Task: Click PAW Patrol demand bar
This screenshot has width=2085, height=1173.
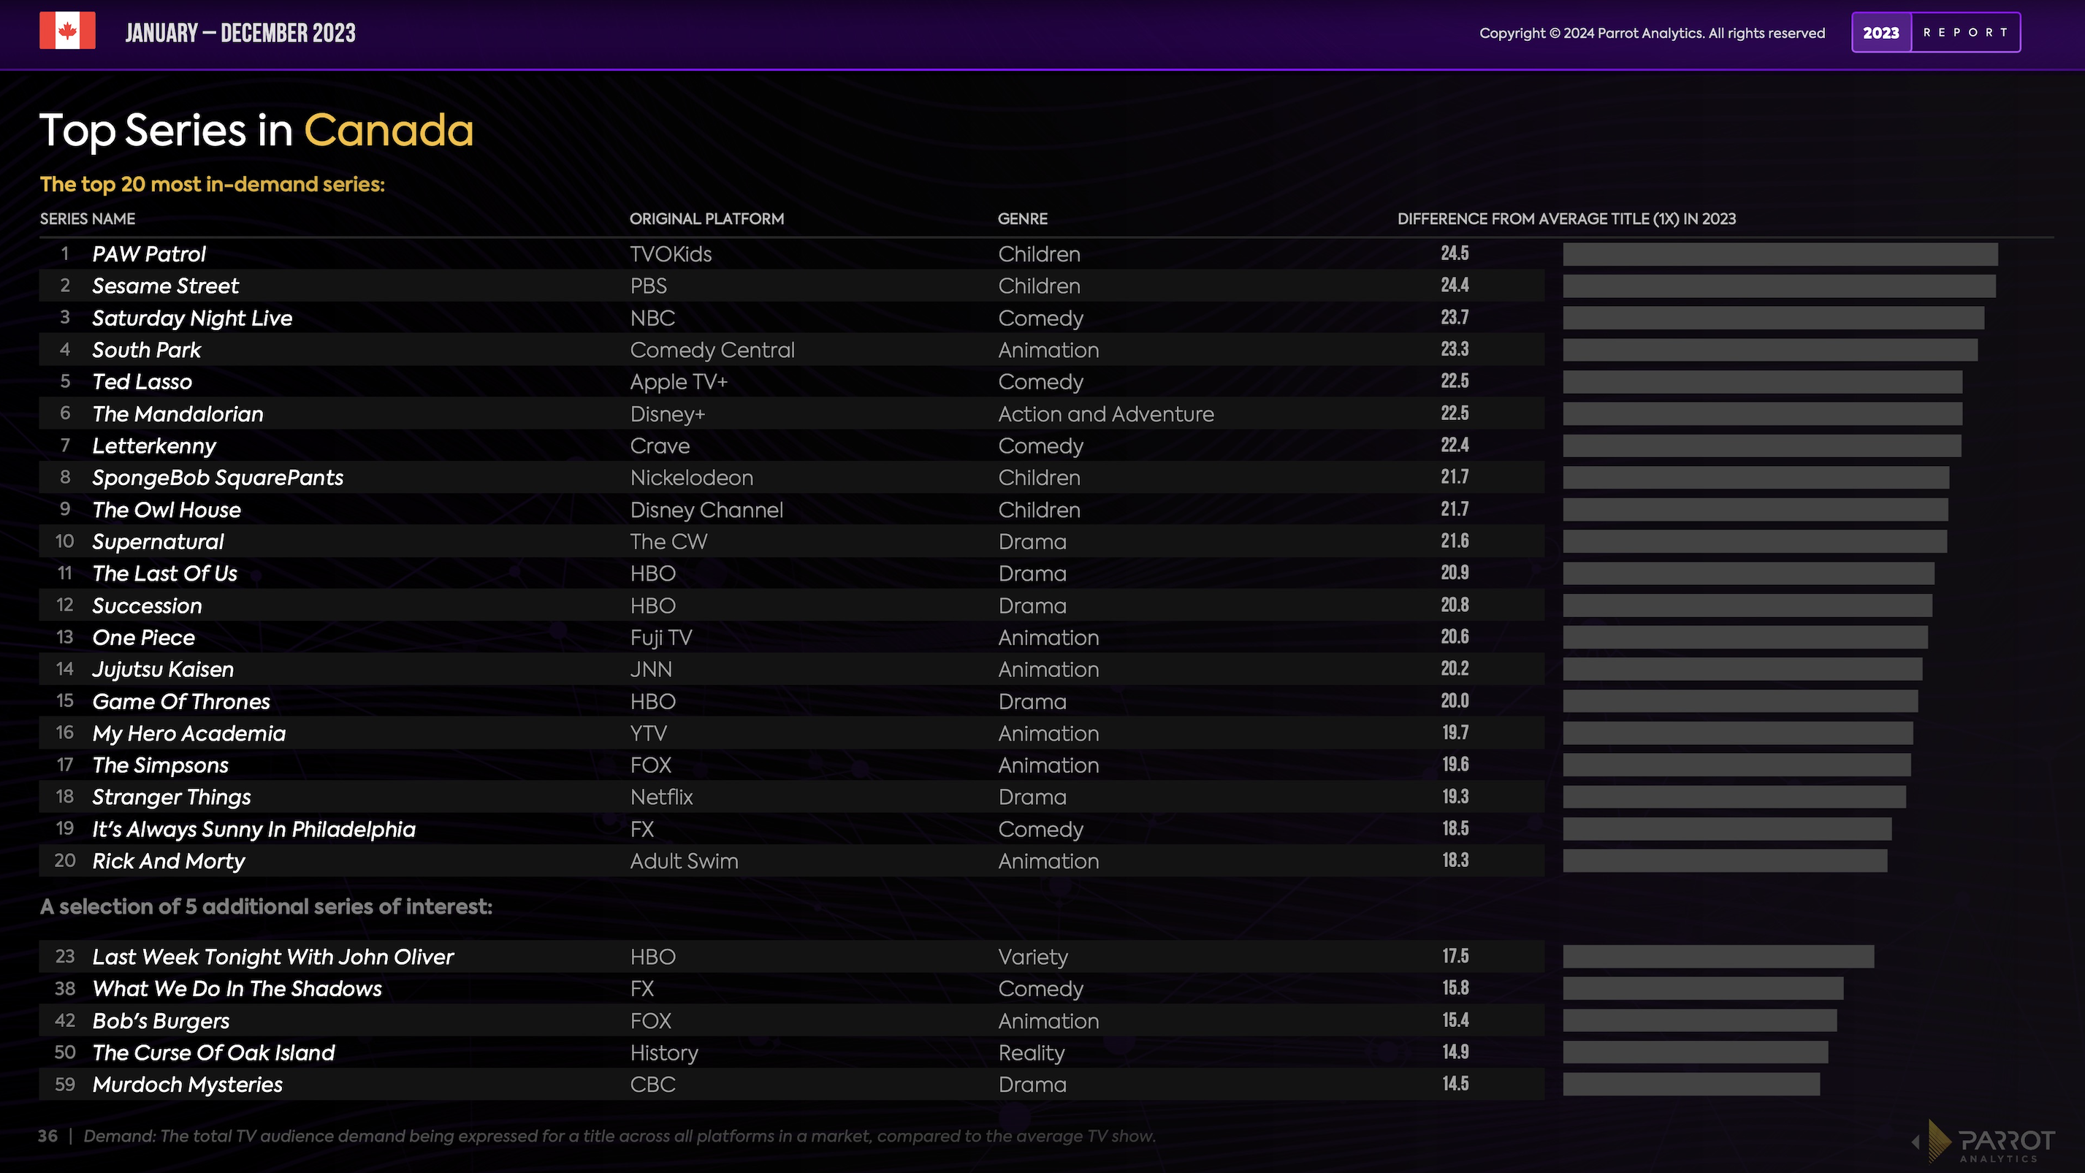Action: 1780,254
